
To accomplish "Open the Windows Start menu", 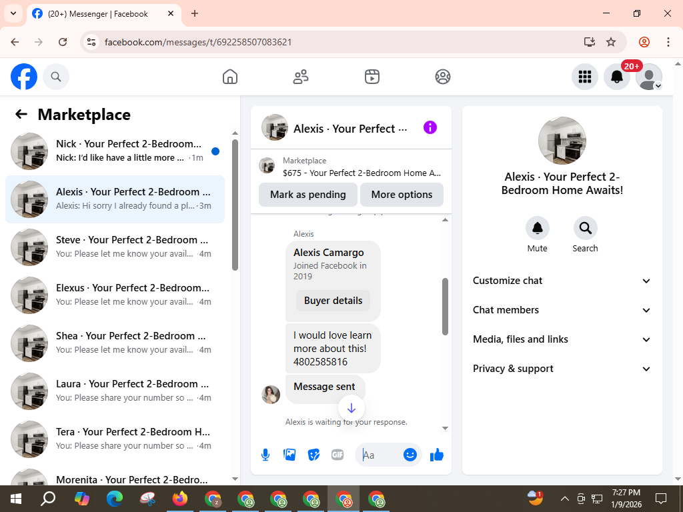I will (16, 499).
